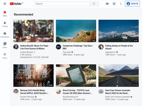Click the 8:00 duration badge
The width and height of the screenshot is (142, 106).
[x=51, y=85]
